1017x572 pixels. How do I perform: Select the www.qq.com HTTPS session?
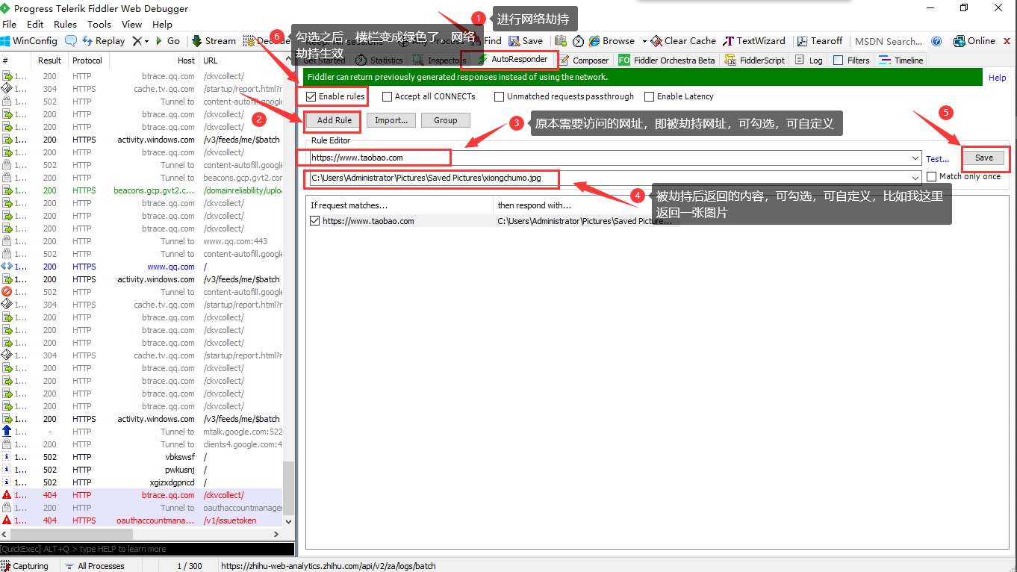142,267
